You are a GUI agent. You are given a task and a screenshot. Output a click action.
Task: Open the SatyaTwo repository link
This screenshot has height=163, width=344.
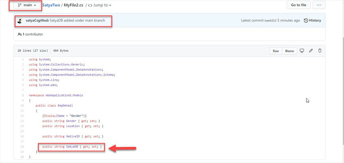tap(51, 5)
